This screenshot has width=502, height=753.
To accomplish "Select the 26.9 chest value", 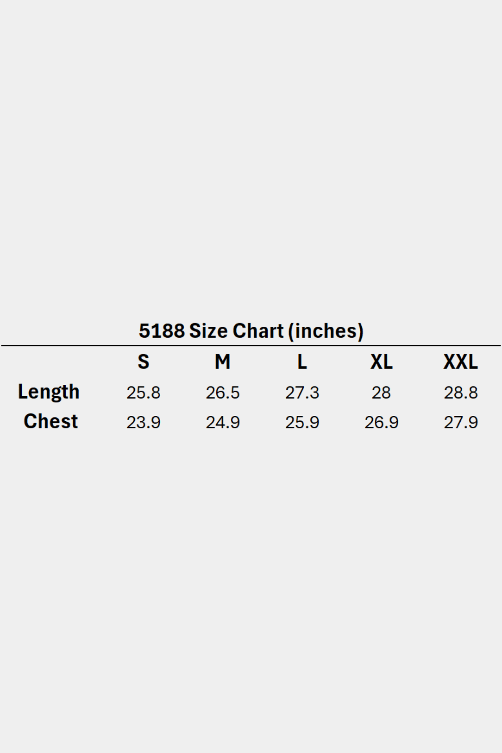I will click(381, 423).
